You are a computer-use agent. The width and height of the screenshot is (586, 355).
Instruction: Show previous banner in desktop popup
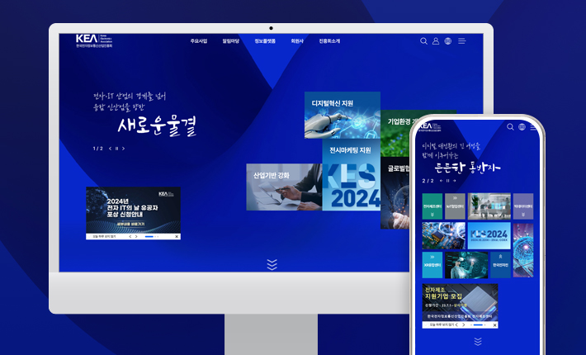(x=130, y=237)
